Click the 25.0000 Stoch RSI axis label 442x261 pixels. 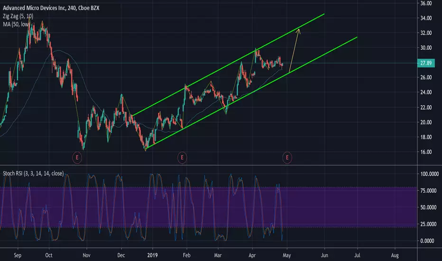click(429, 224)
